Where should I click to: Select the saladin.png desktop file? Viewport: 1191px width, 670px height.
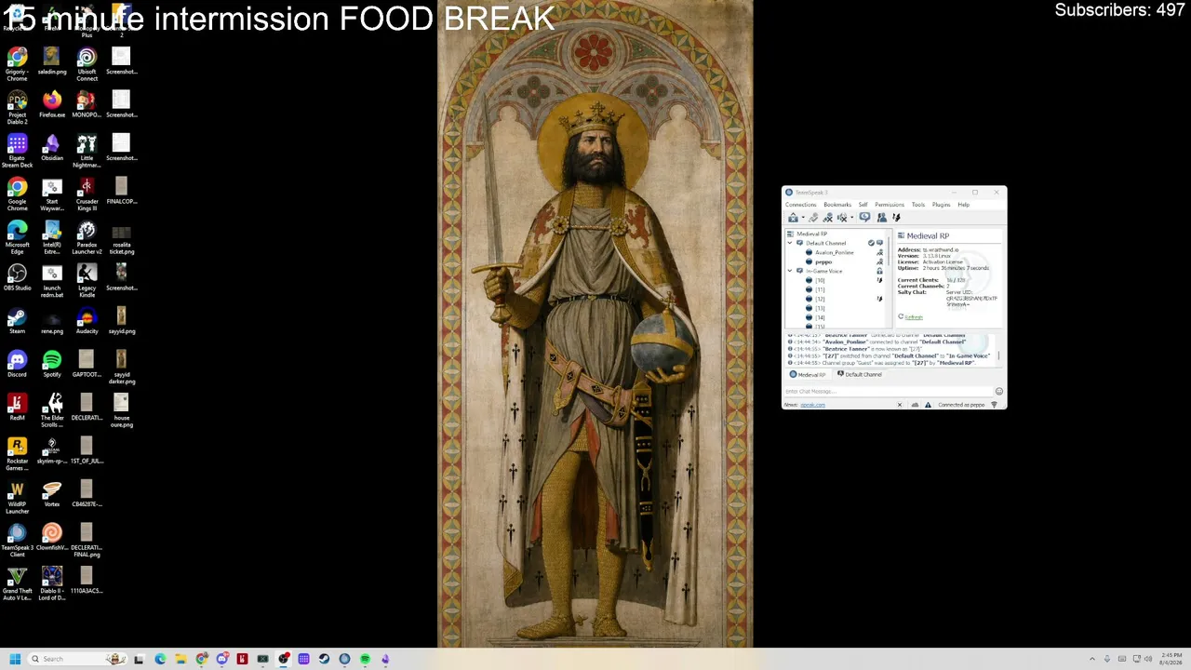pos(52,61)
